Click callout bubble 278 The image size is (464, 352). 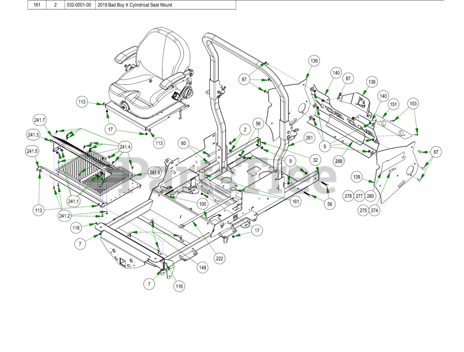(348, 196)
